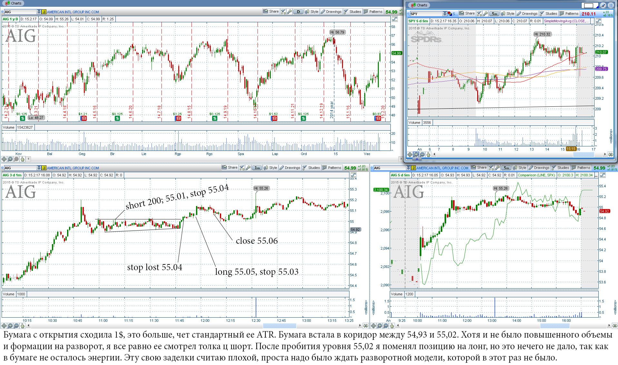This screenshot has width=618, height=365.
Task: Select the crosshair pan tool under top AIG chart
Action: tap(4, 159)
